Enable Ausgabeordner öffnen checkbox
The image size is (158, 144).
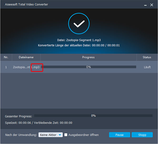[x=66, y=135]
